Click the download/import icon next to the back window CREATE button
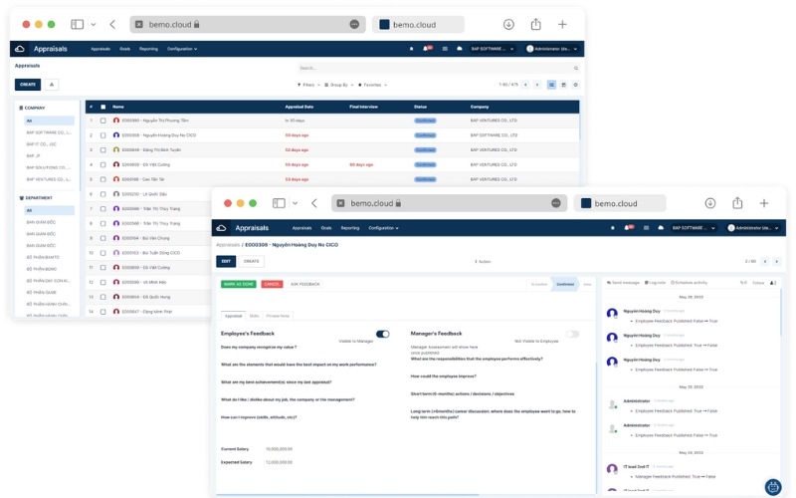This screenshot has width=796, height=498. pos(52,85)
